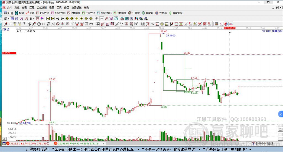Image resolution: width=283 pixels, height=152 pixels.
Task: Click Shanghai index 3125.81 status entry
Action: [28, 143]
